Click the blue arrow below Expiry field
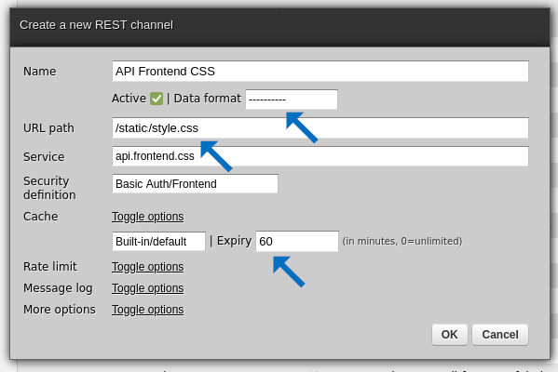This screenshot has width=558, height=372. 289,272
